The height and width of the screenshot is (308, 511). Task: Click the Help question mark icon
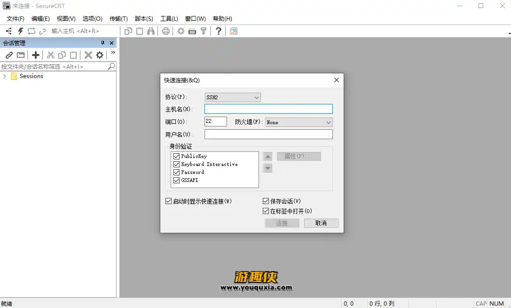point(219,31)
